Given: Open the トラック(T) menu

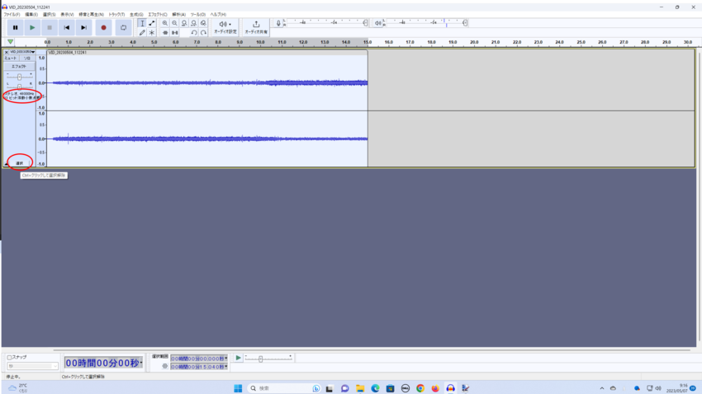Looking at the screenshot, I should coord(116,14).
